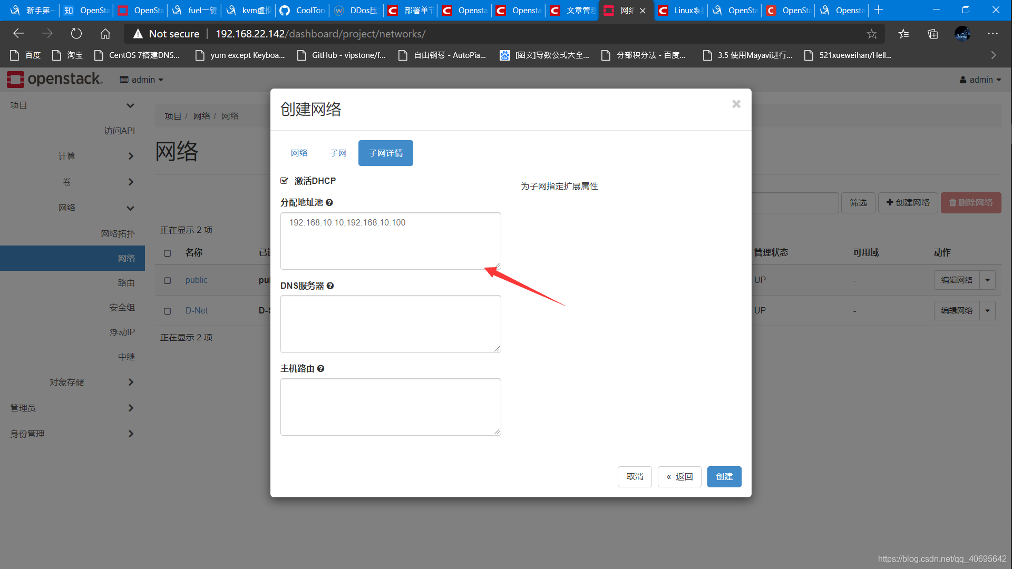Image resolution: width=1012 pixels, height=569 pixels.
Task: Switch to the Linux系 browser tab
Action: click(x=680, y=10)
